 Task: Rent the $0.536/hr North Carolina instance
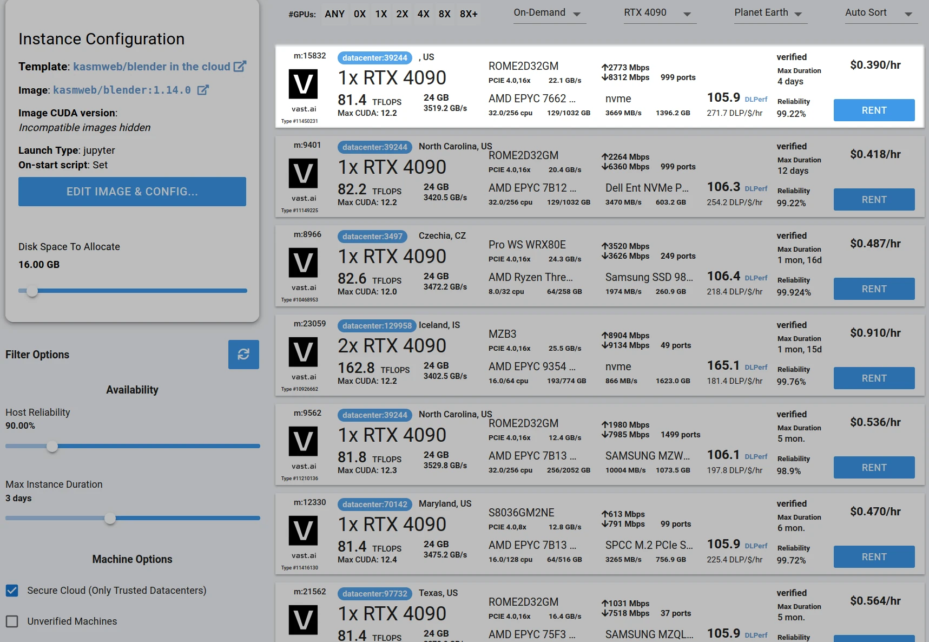click(x=874, y=468)
